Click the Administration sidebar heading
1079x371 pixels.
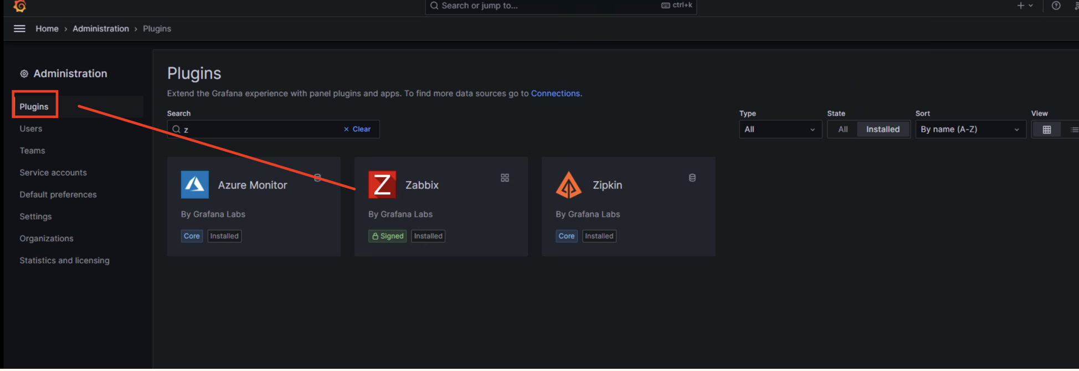(x=70, y=74)
